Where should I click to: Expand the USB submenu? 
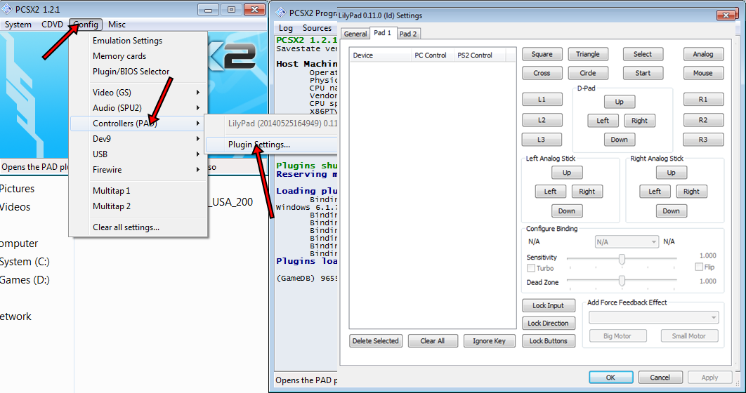138,154
